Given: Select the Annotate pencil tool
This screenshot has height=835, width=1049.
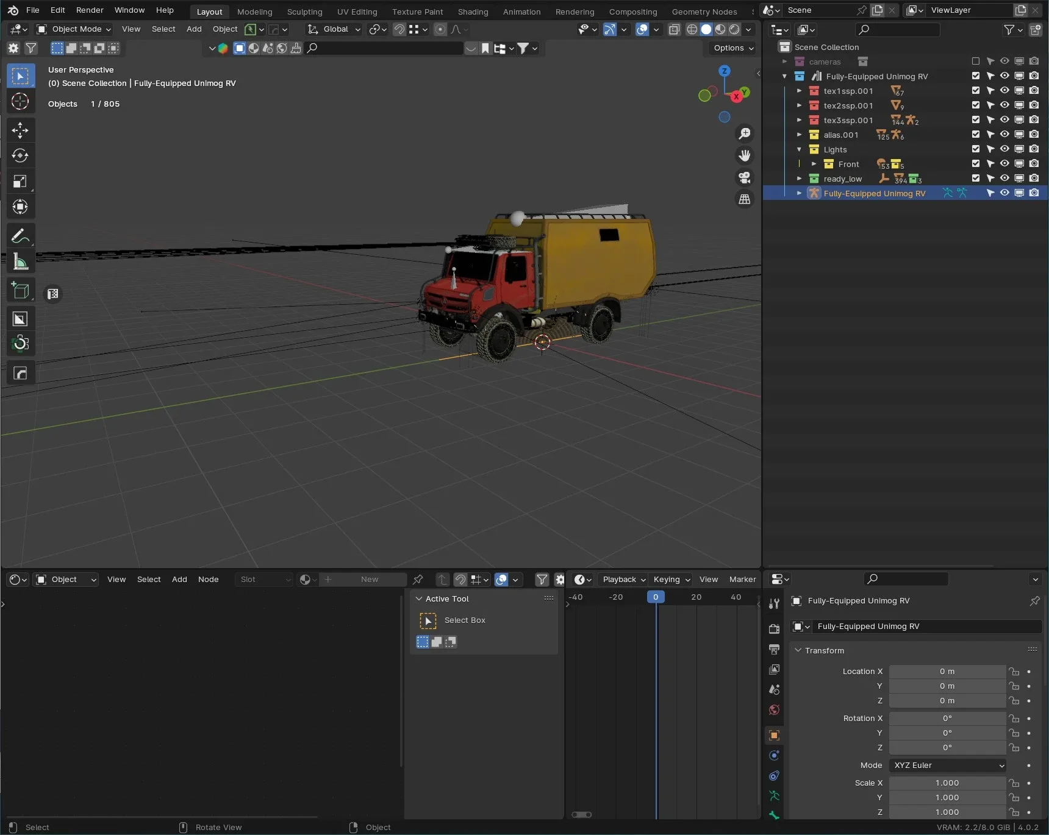Looking at the screenshot, I should [x=20, y=236].
